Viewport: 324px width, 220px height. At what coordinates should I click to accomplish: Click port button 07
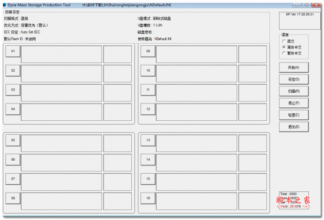pyautogui.click(x=13, y=179)
